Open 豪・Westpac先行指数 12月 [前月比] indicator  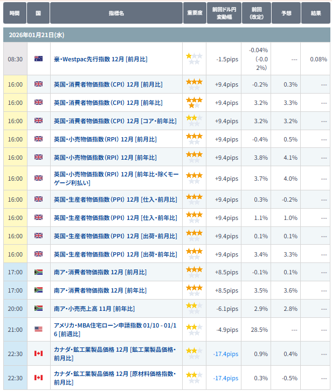(100, 59)
